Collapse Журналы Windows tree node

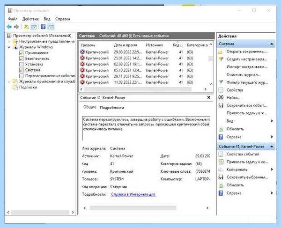9,47
